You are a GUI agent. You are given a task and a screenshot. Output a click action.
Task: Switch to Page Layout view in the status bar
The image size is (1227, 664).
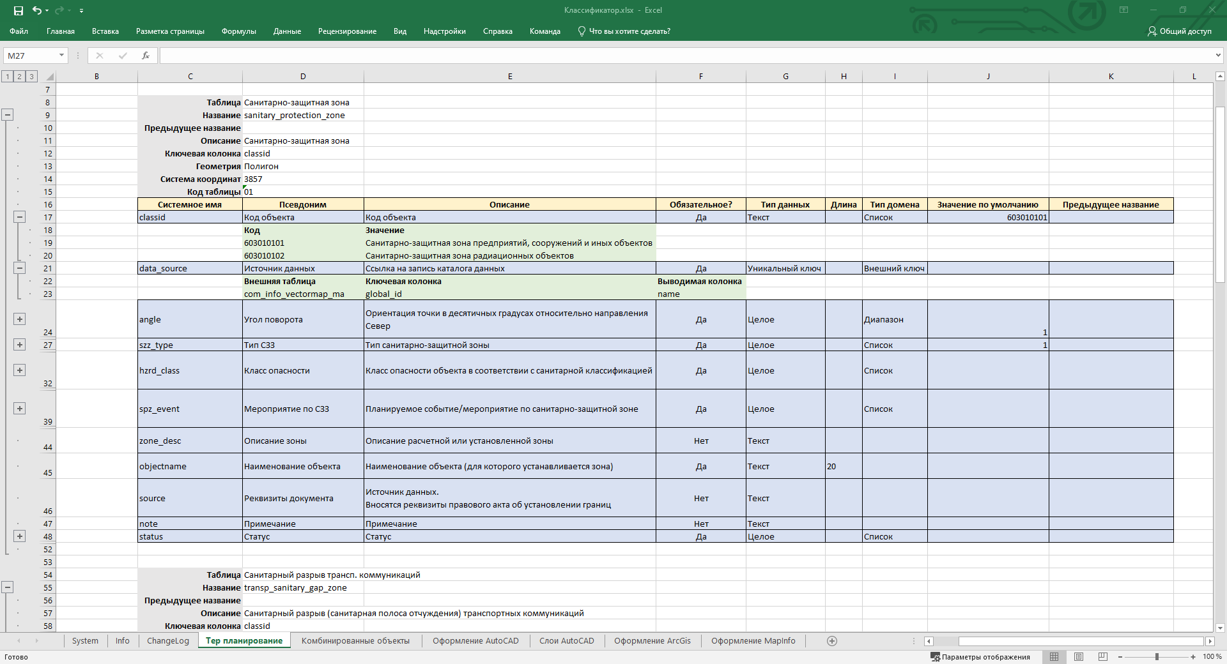pos(1079,657)
